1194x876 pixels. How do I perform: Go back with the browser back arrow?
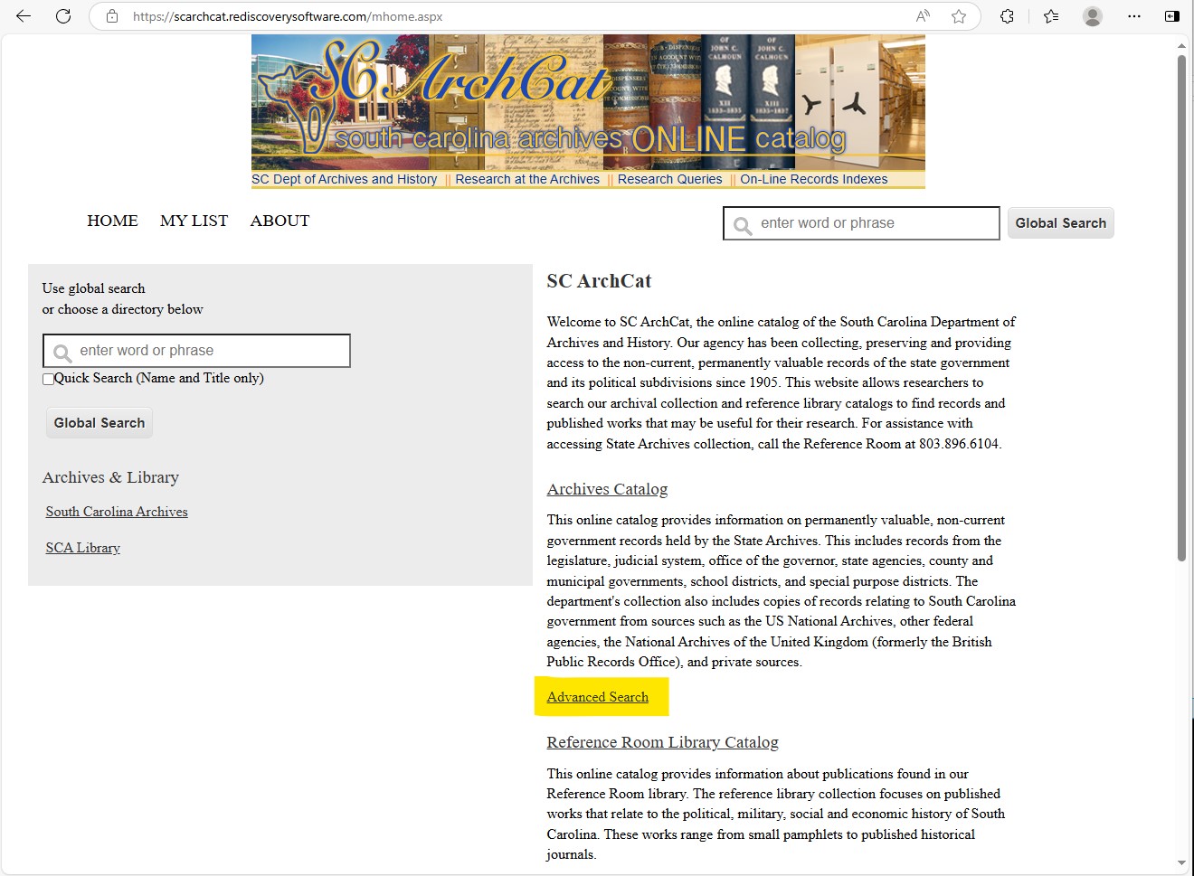pos(24,16)
